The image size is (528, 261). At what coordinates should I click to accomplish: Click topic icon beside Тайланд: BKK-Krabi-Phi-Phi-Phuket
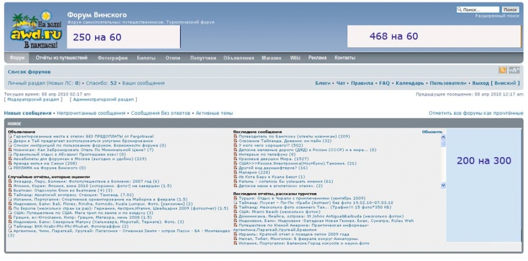tap(10, 226)
